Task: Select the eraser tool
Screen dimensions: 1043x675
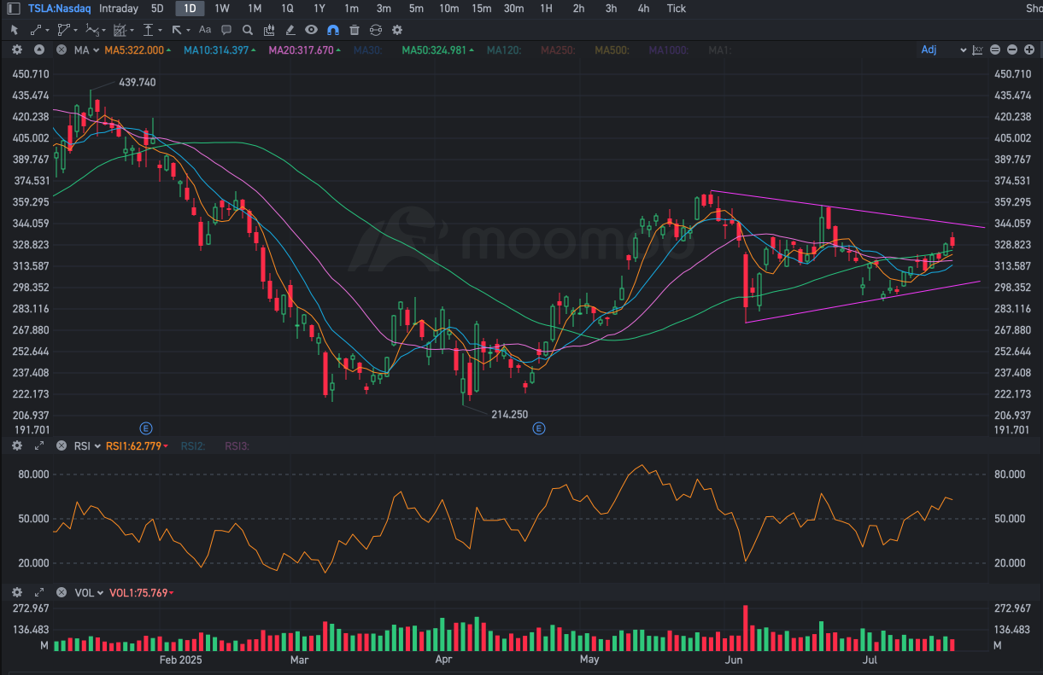Action: click(290, 30)
